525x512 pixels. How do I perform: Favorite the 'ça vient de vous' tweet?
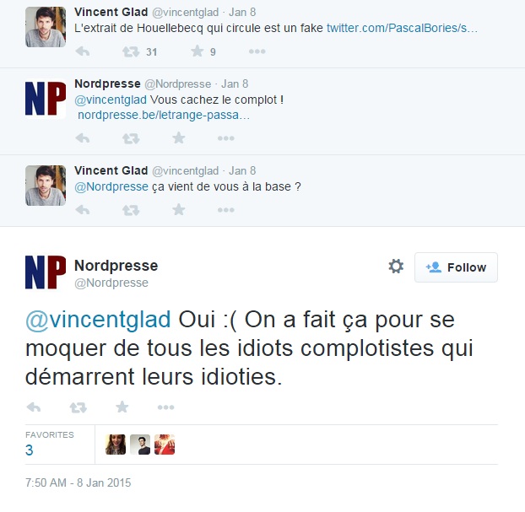[x=178, y=210]
